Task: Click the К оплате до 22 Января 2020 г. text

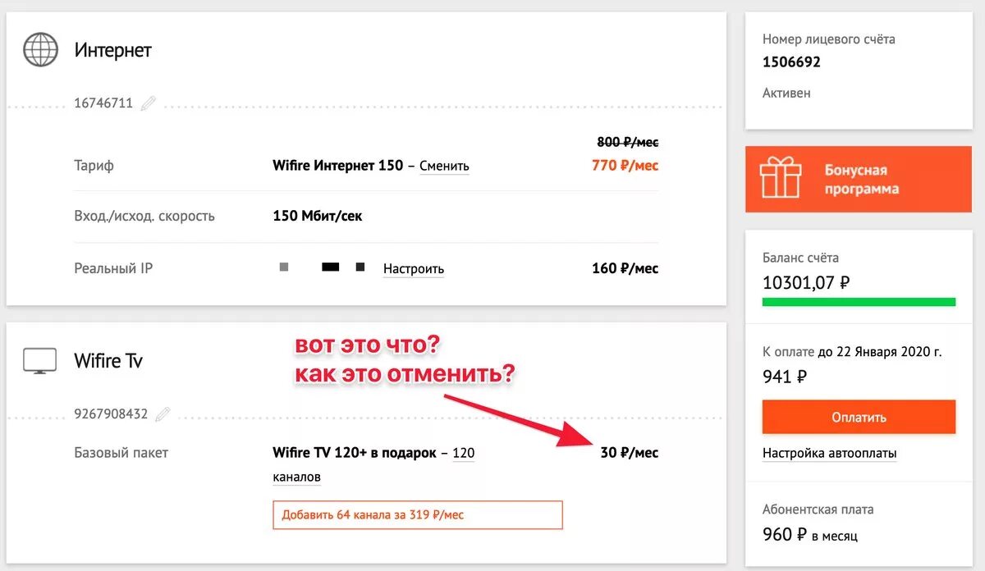Action: click(852, 352)
